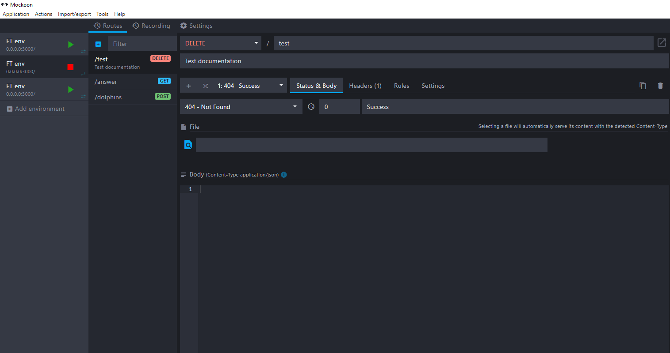Open the Import/export menu

74,14
